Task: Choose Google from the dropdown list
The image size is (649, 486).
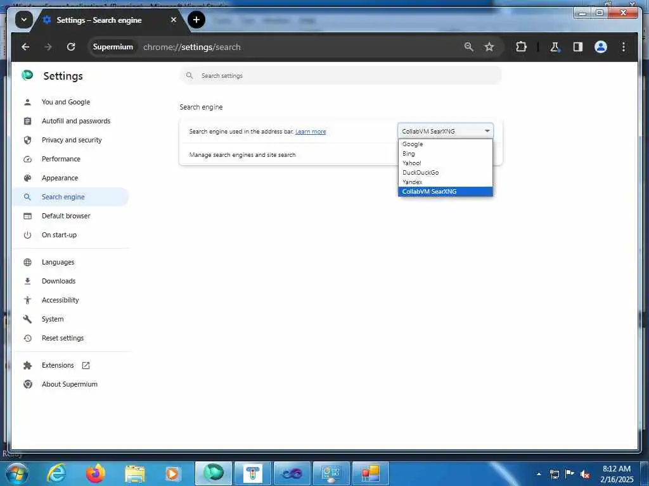Action: (x=446, y=144)
